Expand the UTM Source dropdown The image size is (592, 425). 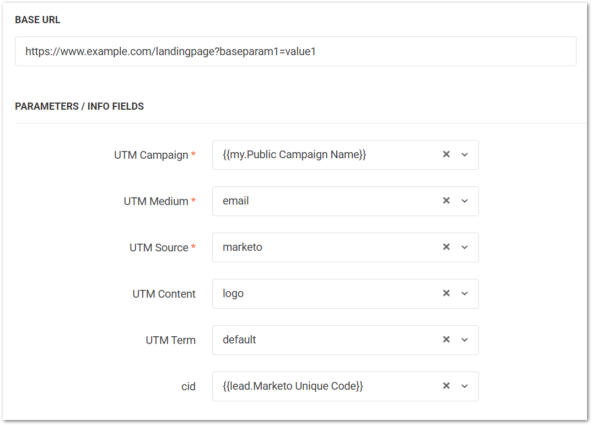click(465, 248)
